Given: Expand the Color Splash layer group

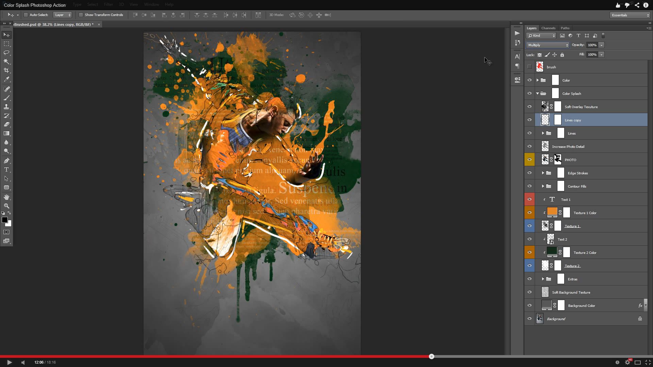Looking at the screenshot, I should pyautogui.click(x=537, y=93).
